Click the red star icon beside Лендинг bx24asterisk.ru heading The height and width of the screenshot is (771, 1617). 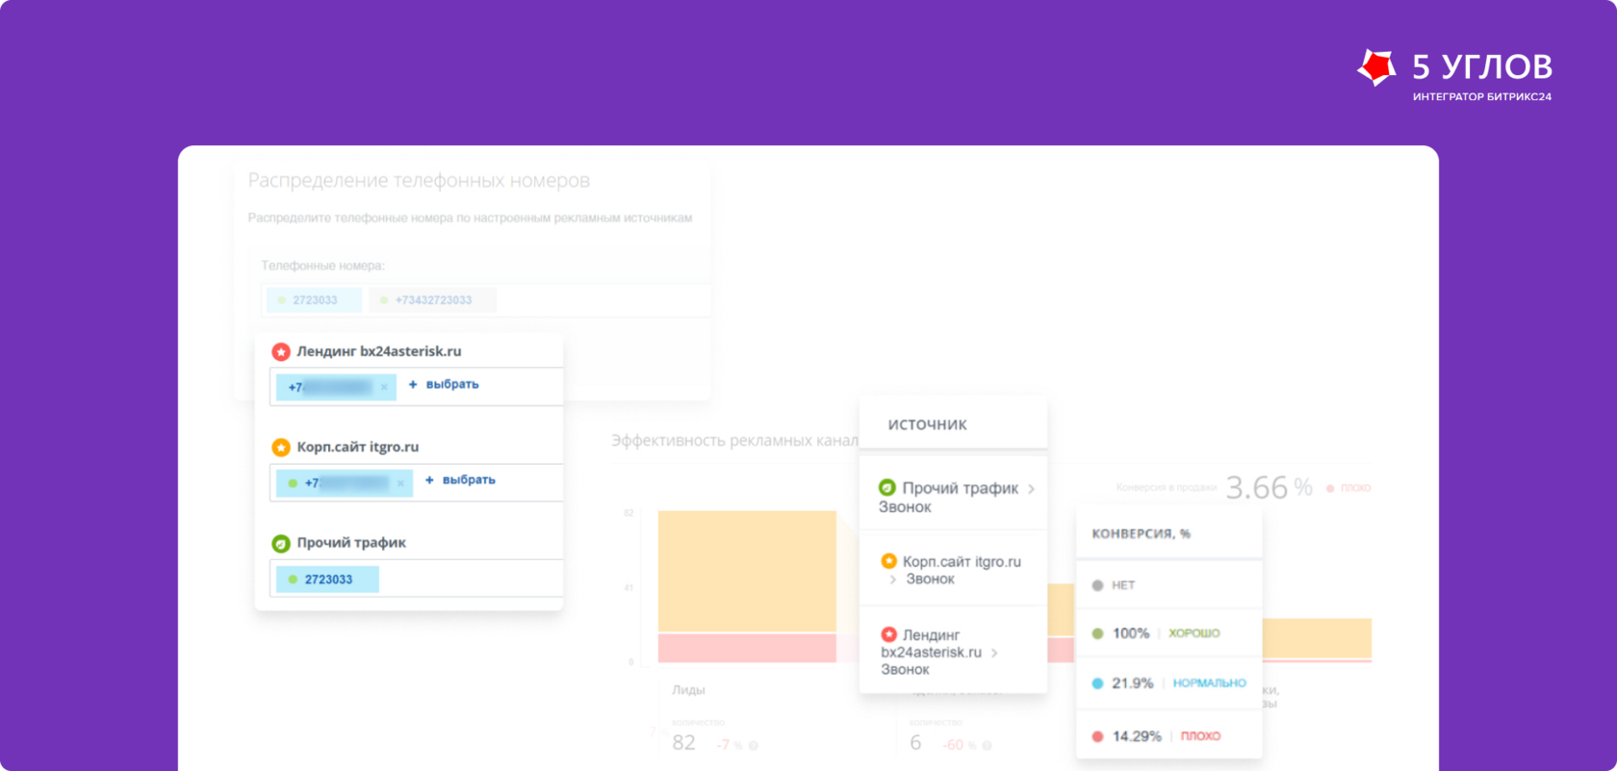(281, 352)
